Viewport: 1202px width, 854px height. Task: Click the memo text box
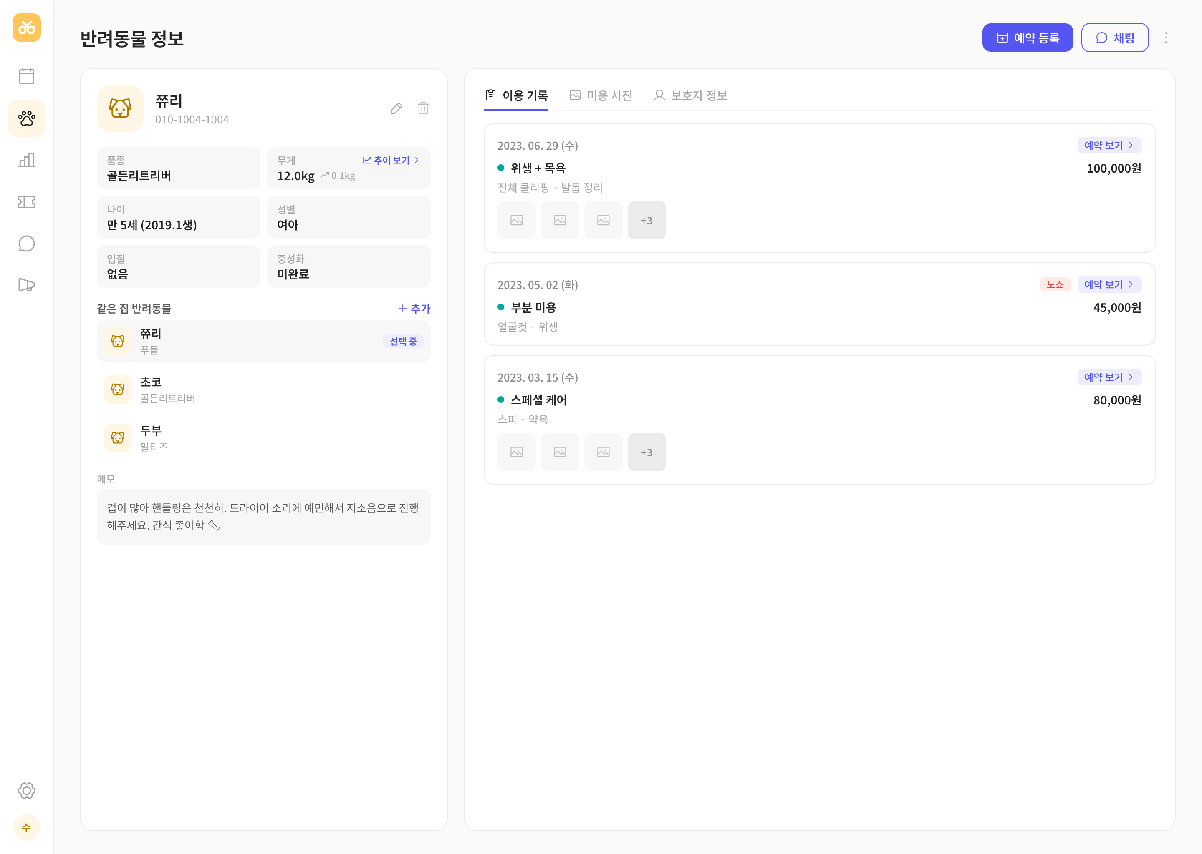(264, 516)
